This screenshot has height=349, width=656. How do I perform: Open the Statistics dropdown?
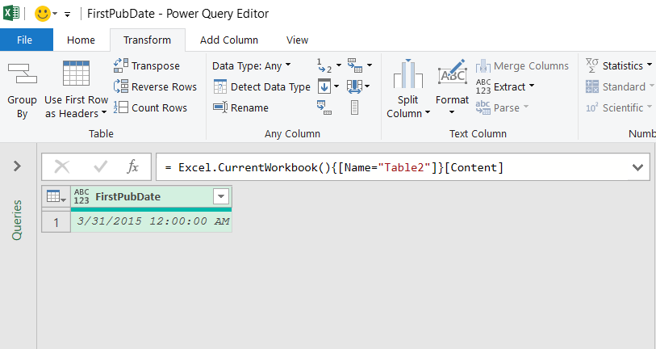click(x=619, y=65)
